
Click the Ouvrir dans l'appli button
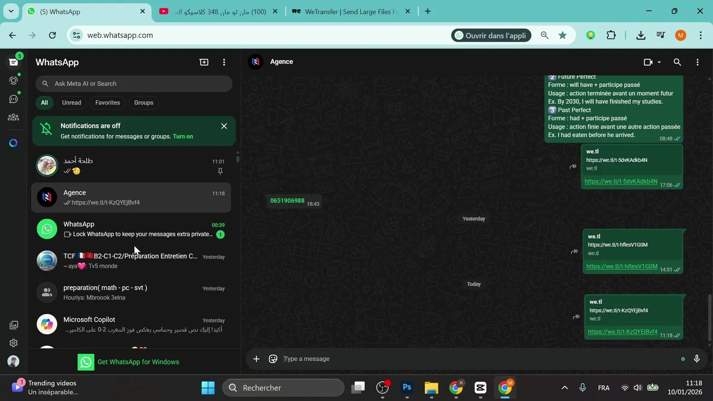[x=491, y=35]
